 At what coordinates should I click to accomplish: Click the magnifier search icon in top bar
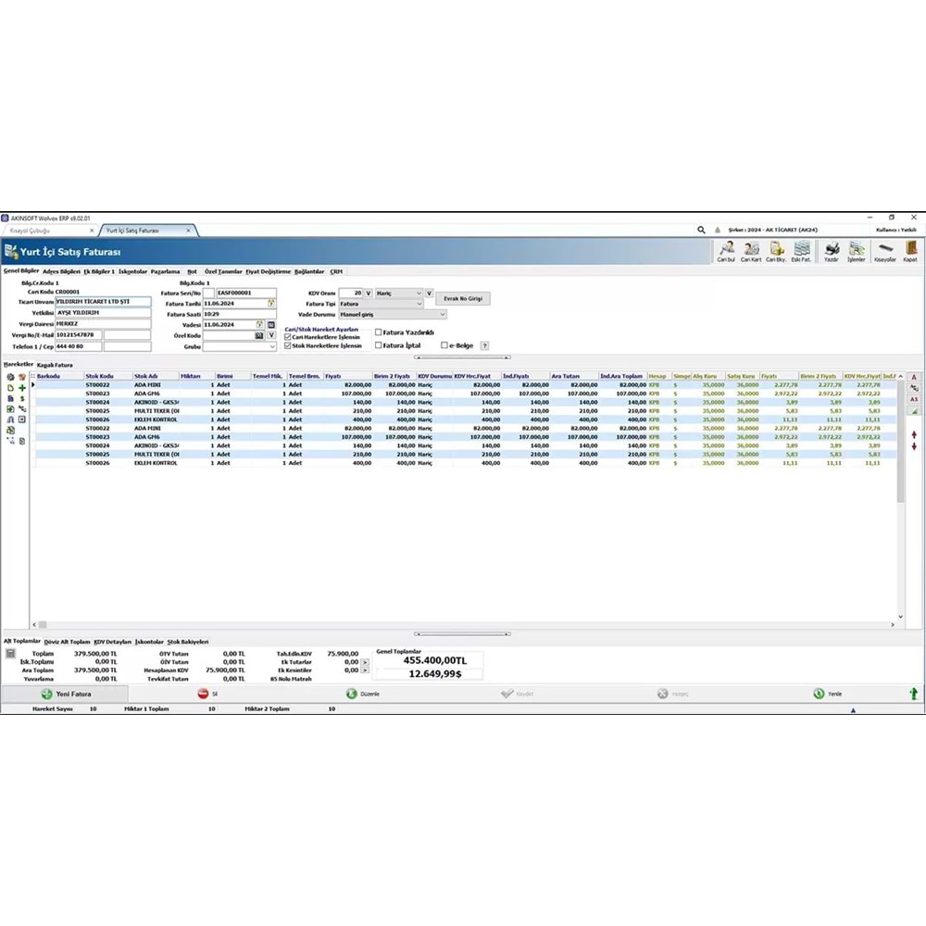pyautogui.click(x=701, y=230)
